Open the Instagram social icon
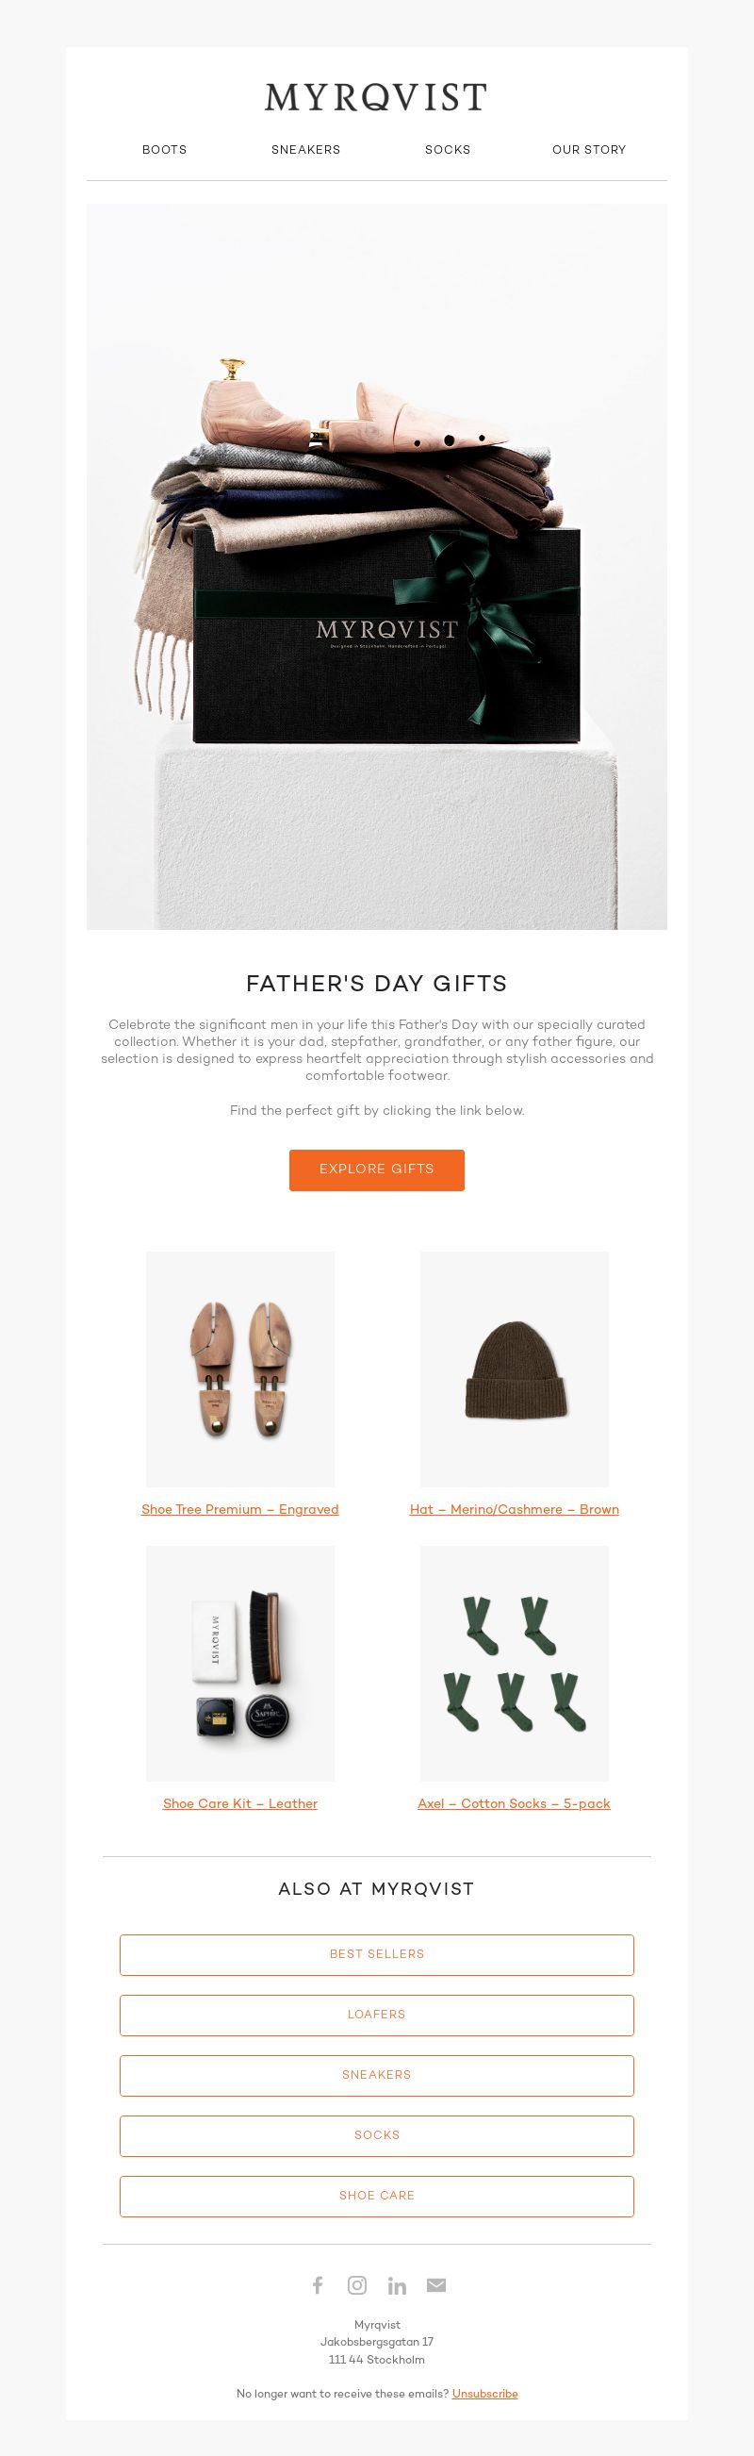 [x=357, y=2284]
